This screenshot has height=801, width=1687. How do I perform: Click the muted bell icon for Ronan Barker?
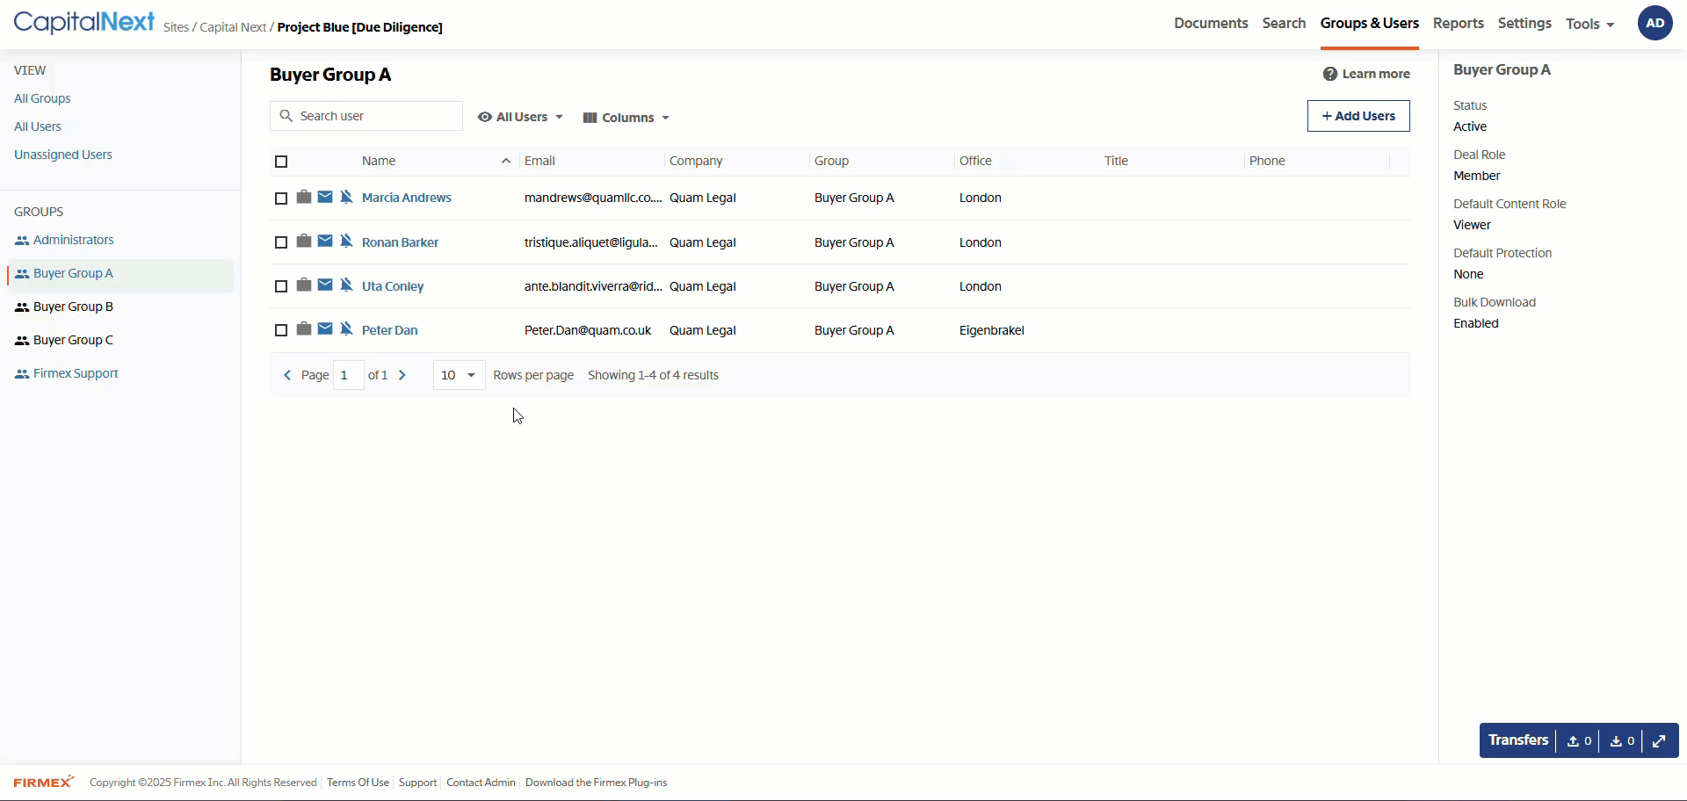point(346,241)
